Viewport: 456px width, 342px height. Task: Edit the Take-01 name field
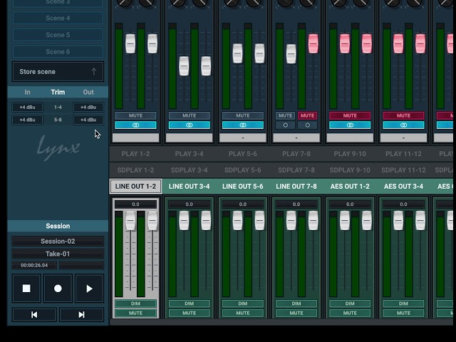(58, 254)
